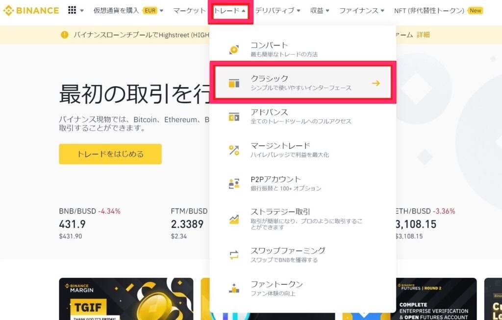Open the Futures Round 2 banner
Viewport: 502px width, 320px height.
pos(436,299)
